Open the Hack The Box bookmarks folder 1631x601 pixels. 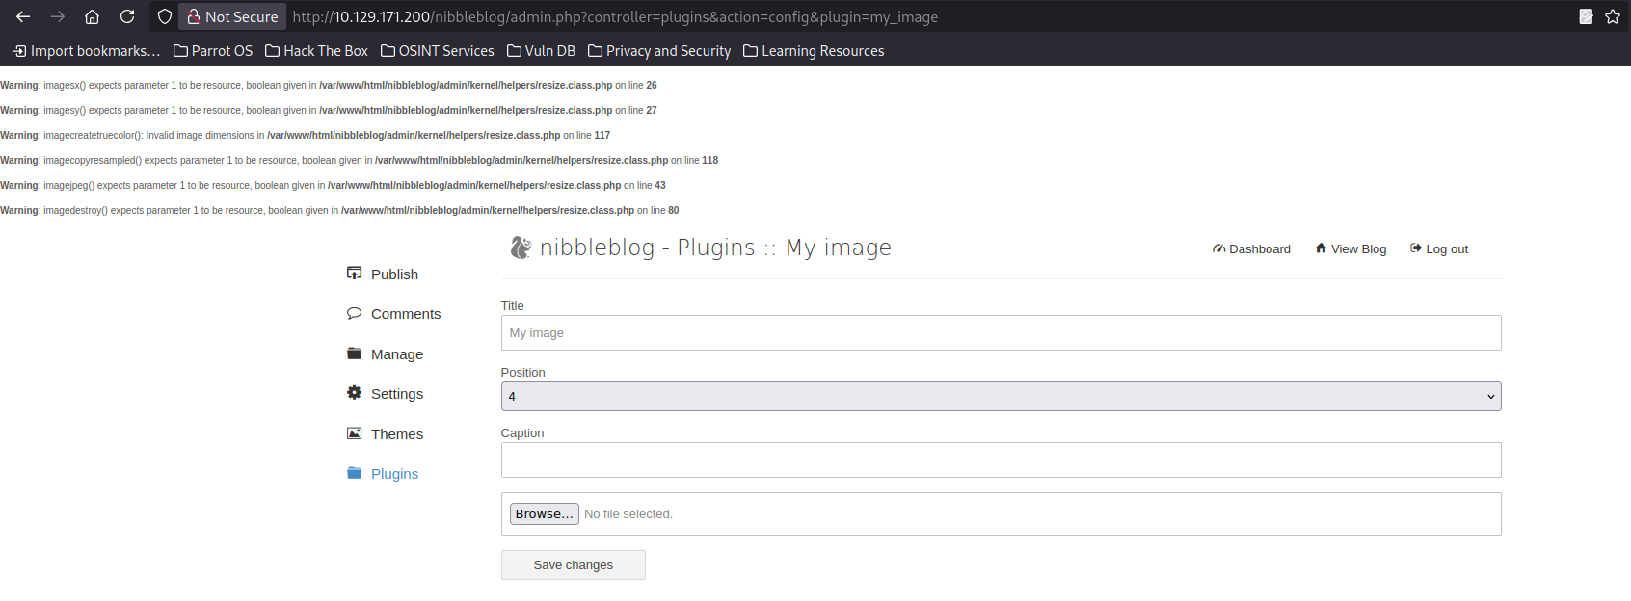(x=316, y=51)
